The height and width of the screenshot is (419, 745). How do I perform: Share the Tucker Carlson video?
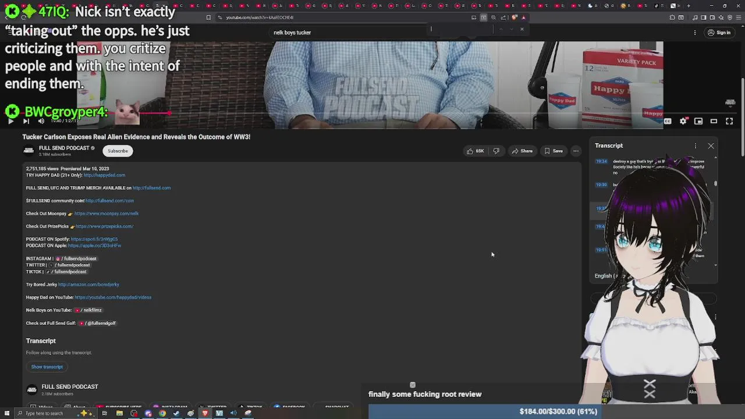[522, 151]
